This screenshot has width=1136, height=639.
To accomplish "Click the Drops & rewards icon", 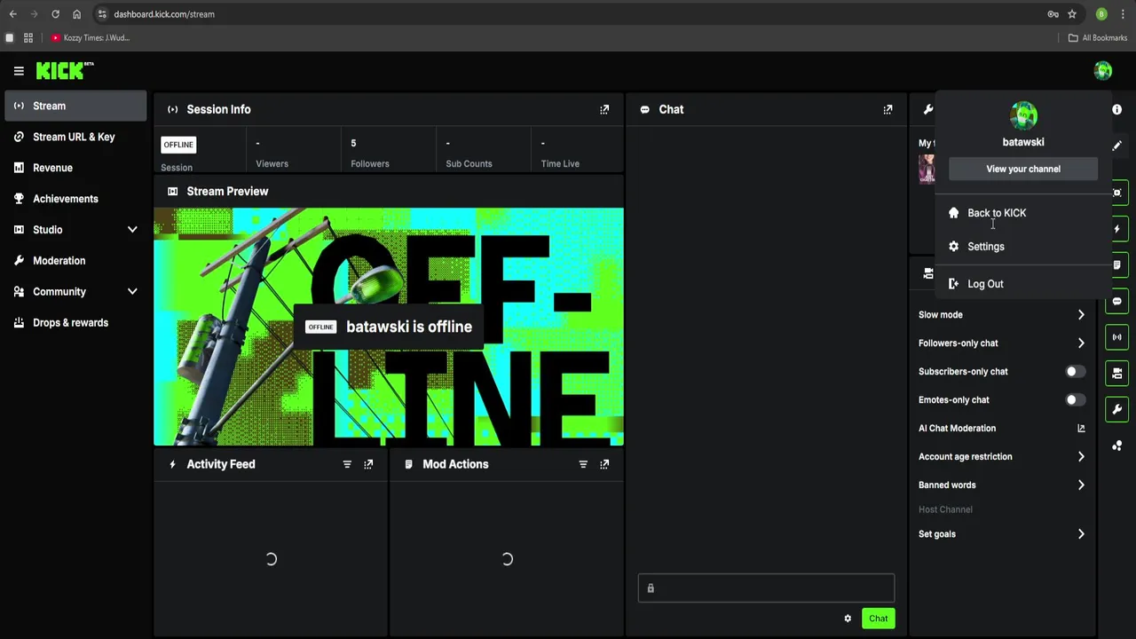I will click(x=19, y=323).
